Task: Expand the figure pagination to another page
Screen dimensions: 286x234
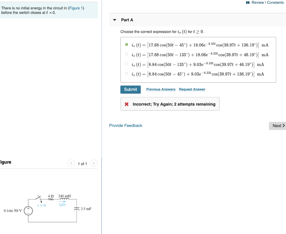Action: point(94,163)
